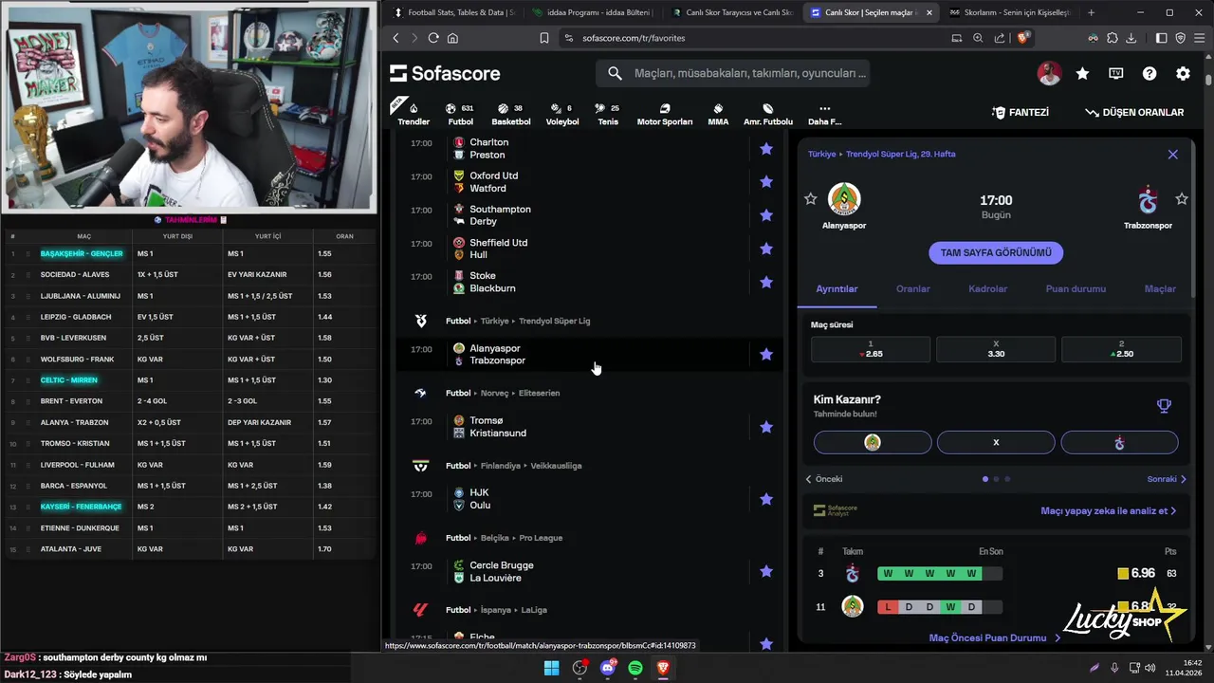The image size is (1214, 683).
Task: Toggle favorite star for Southampton - Derby
Action: [766, 214]
